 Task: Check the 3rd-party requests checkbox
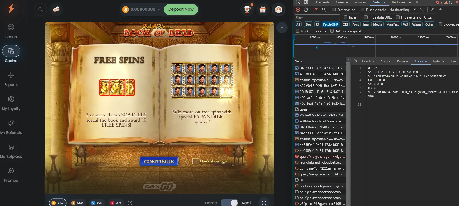click(332, 31)
